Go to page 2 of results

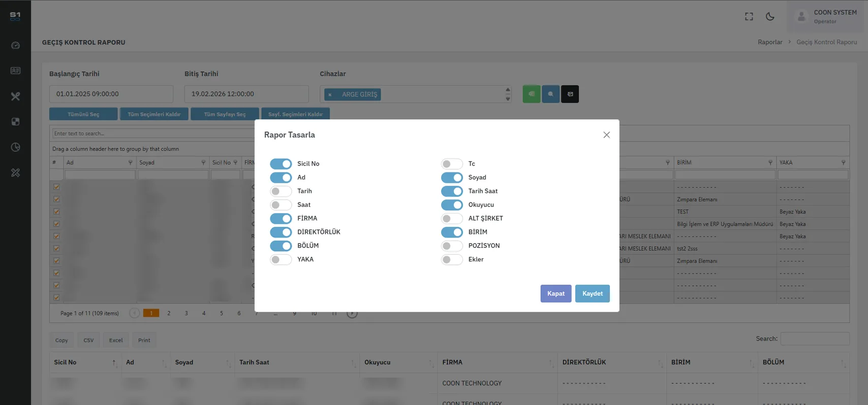[x=169, y=313]
